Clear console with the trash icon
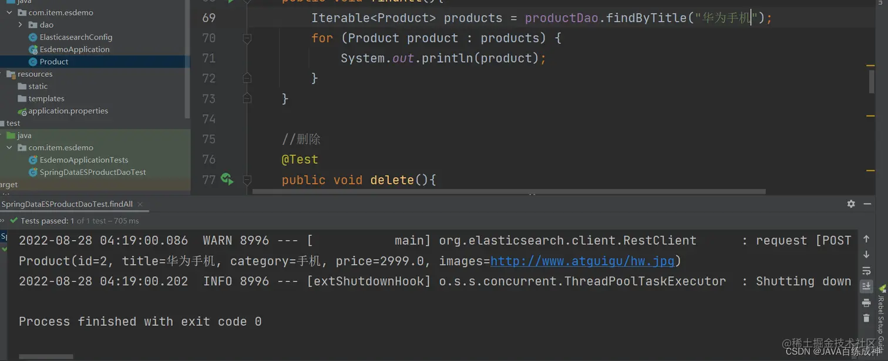This screenshot has width=888, height=361. pyautogui.click(x=866, y=318)
